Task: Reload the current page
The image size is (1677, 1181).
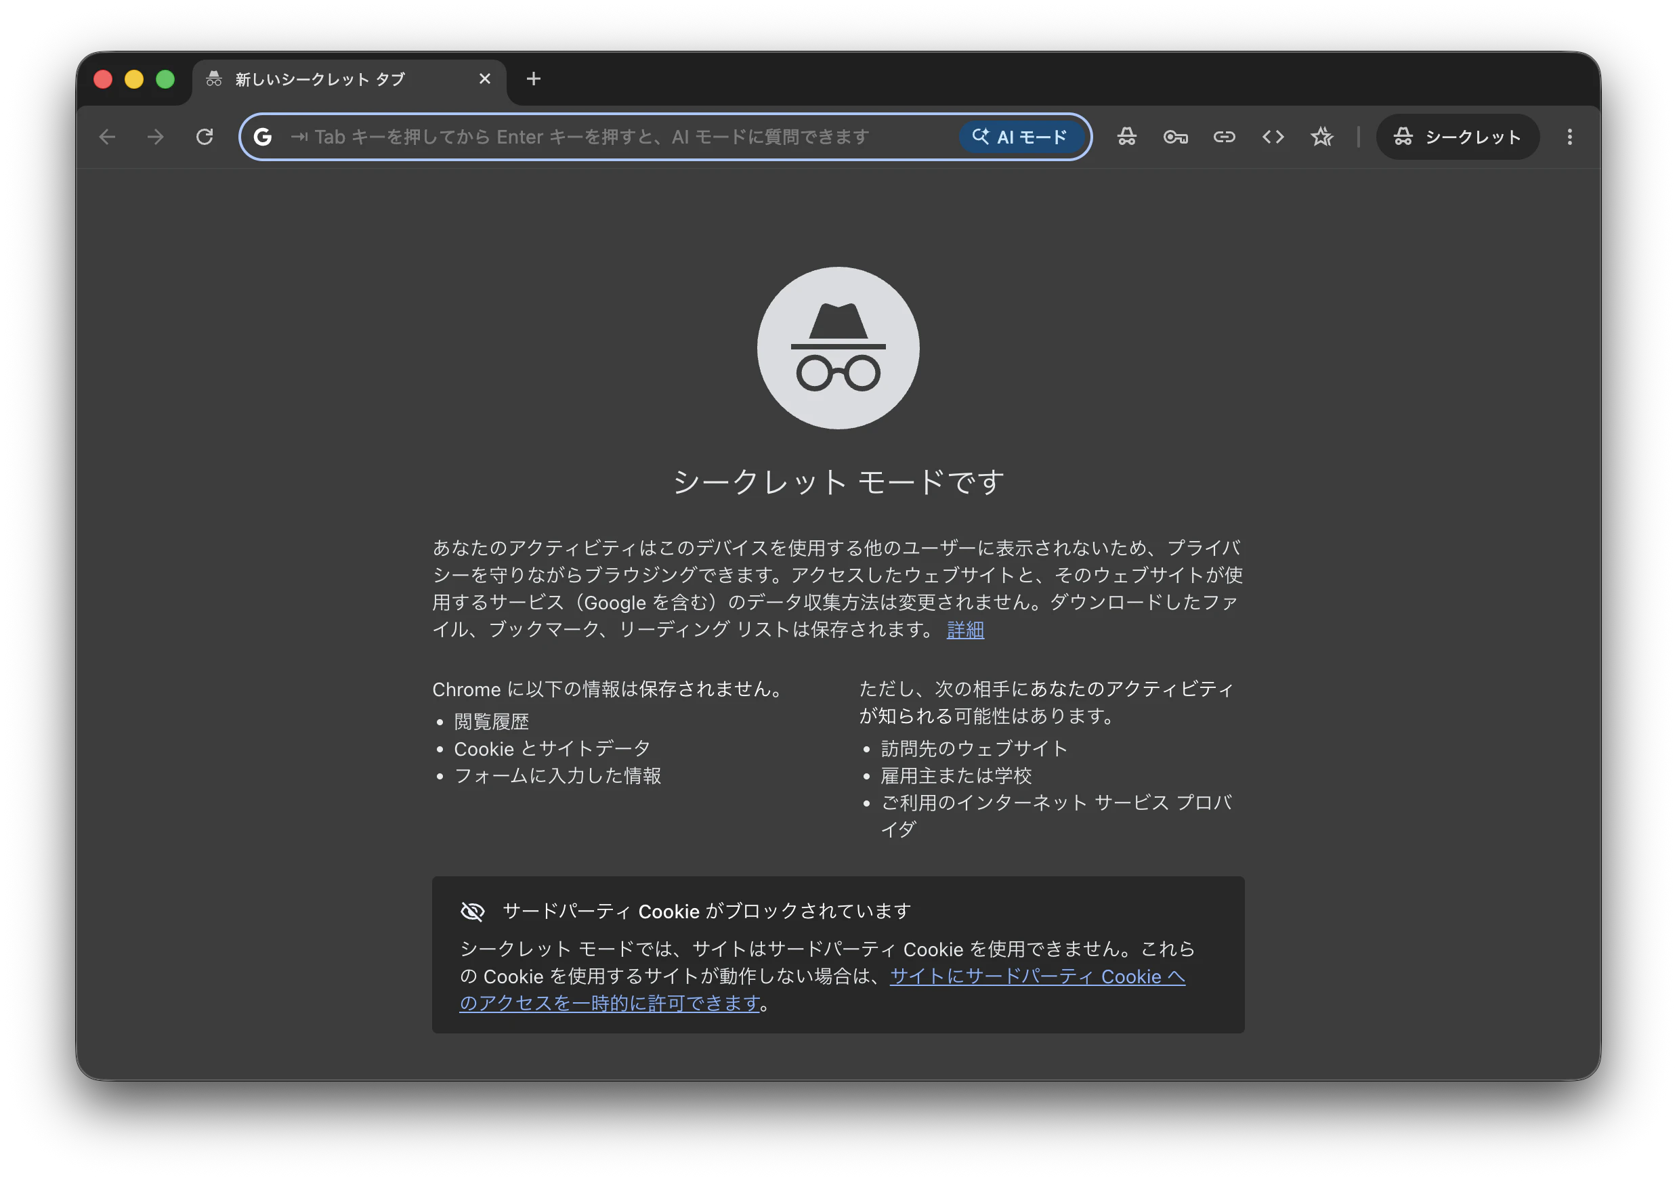Action: point(205,137)
